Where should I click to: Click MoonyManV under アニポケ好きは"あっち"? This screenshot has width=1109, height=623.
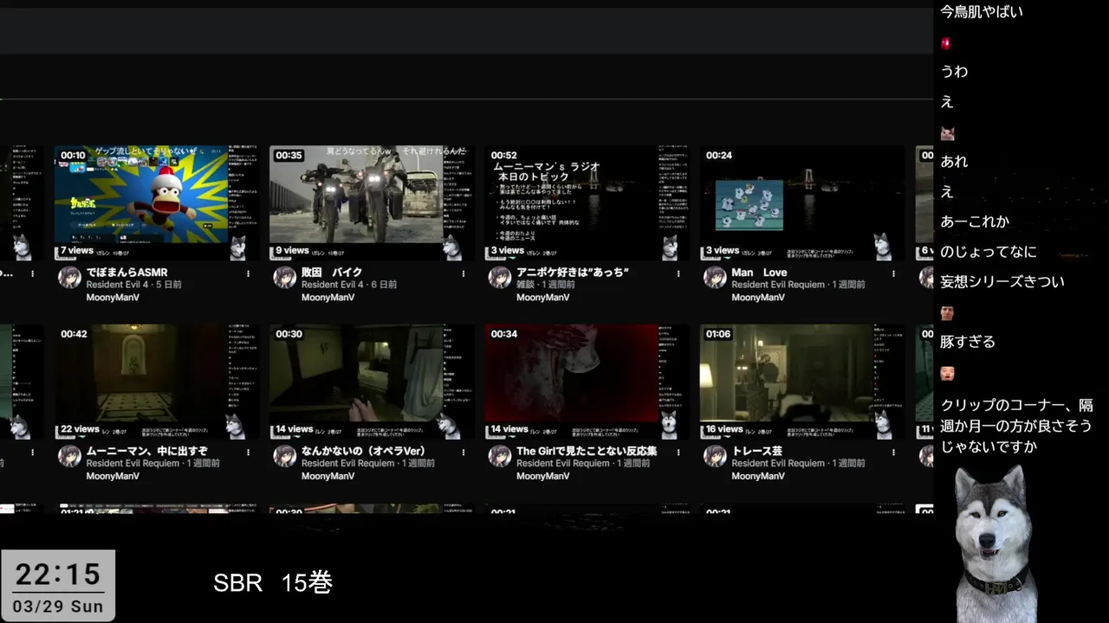(542, 298)
